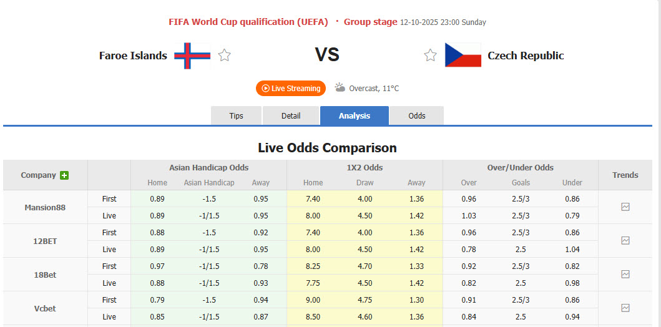The width and height of the screenshot is (661, 327).
Task: Open Vcbet odds trend chart icon
Action: (625, 308)
